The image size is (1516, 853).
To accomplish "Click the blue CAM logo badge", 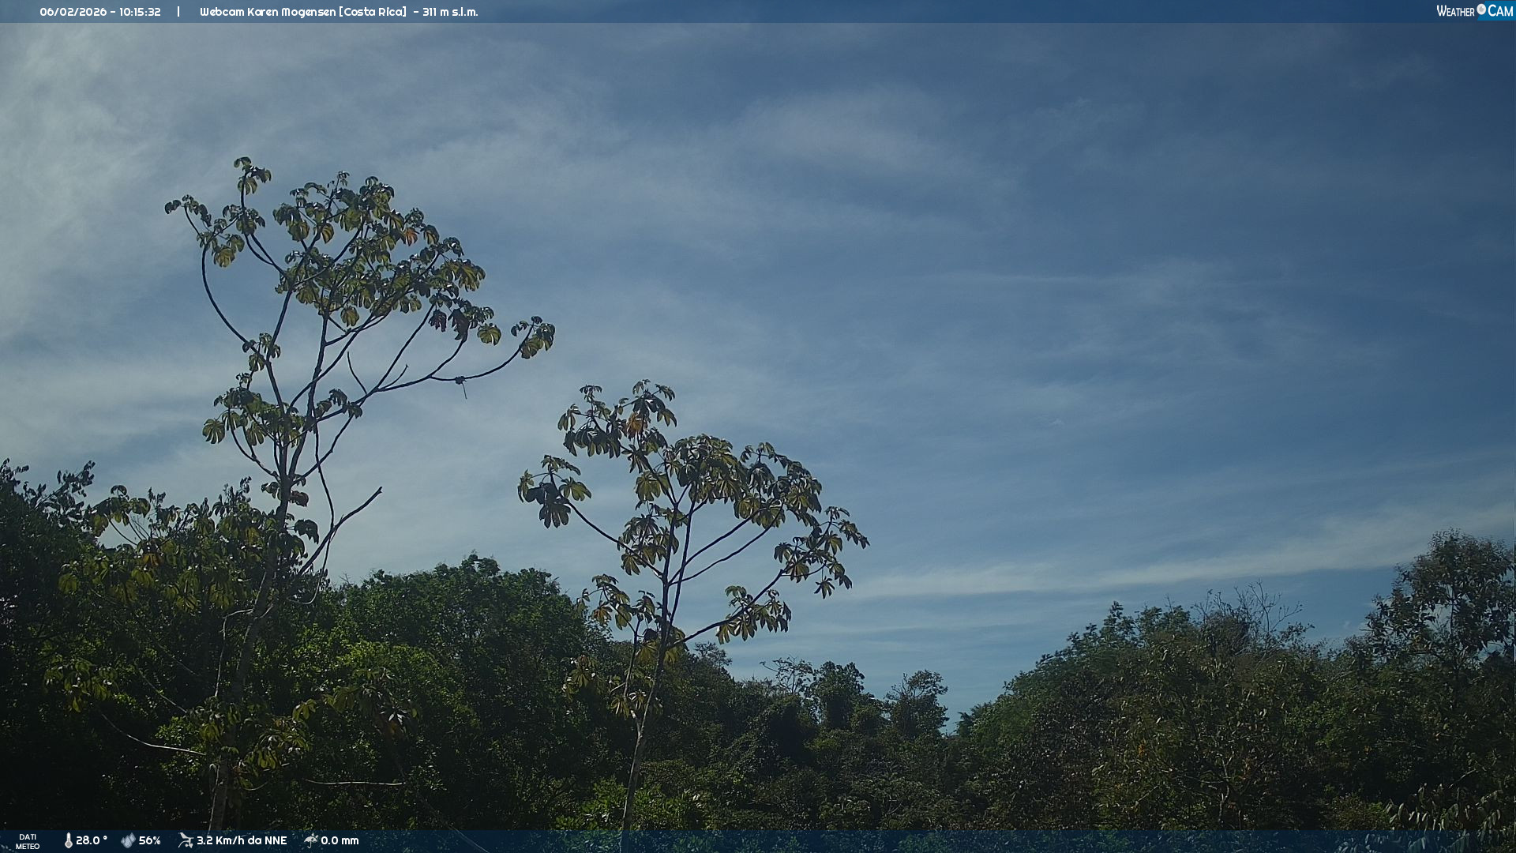I will coord(1500,11).
